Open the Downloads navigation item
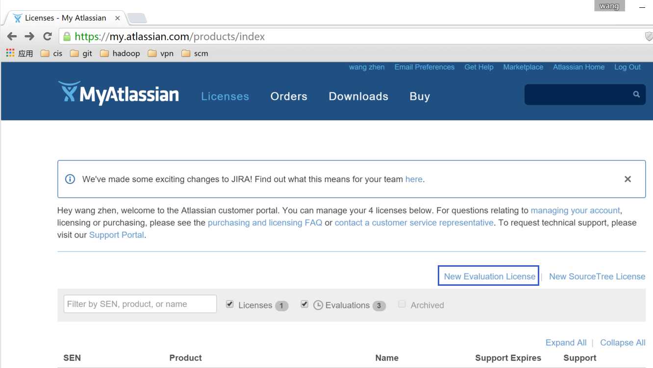Viewport: 653px width, 368px height. pos(358,96)
